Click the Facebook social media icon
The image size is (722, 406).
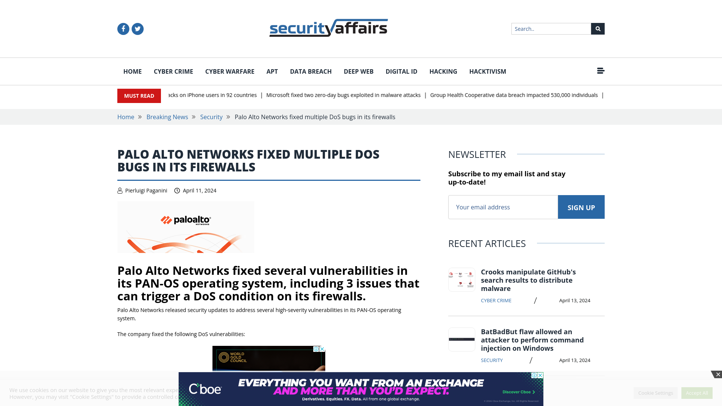pos(123,28)
